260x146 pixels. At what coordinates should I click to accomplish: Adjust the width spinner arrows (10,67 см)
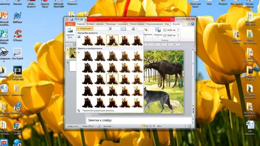[x=178, y=35]
